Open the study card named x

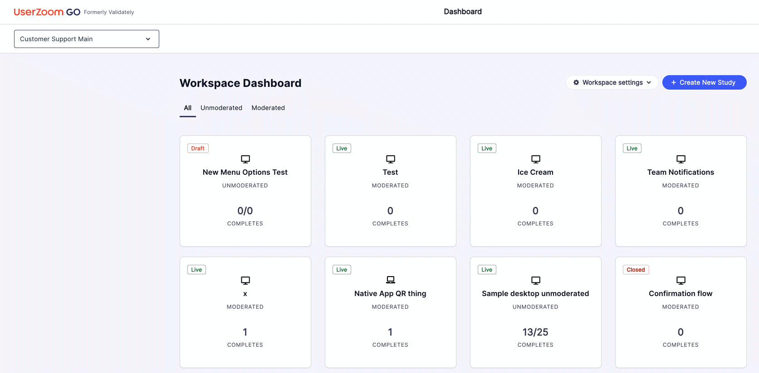pos(245,312)
